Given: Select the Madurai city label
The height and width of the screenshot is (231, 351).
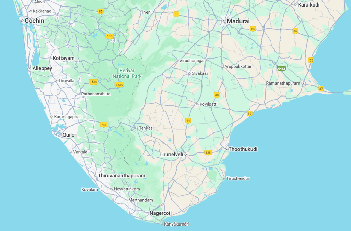Looking at the screenshot, I should (238, 21).
